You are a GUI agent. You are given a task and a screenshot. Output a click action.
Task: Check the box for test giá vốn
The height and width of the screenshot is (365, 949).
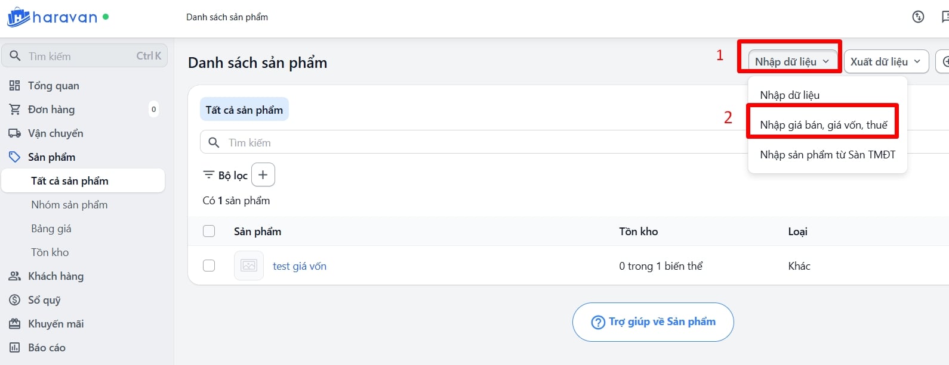point(209,266)
